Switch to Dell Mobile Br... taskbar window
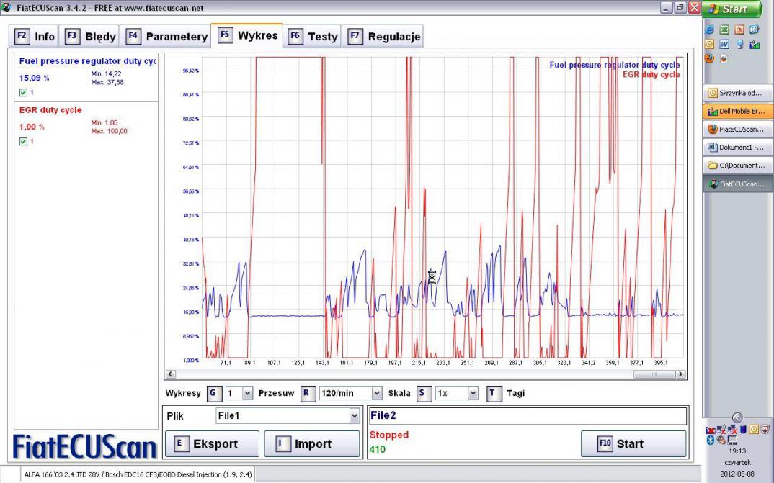Viewport: 774px width, 483px height. pyautogui.click(x=737, y=111)
